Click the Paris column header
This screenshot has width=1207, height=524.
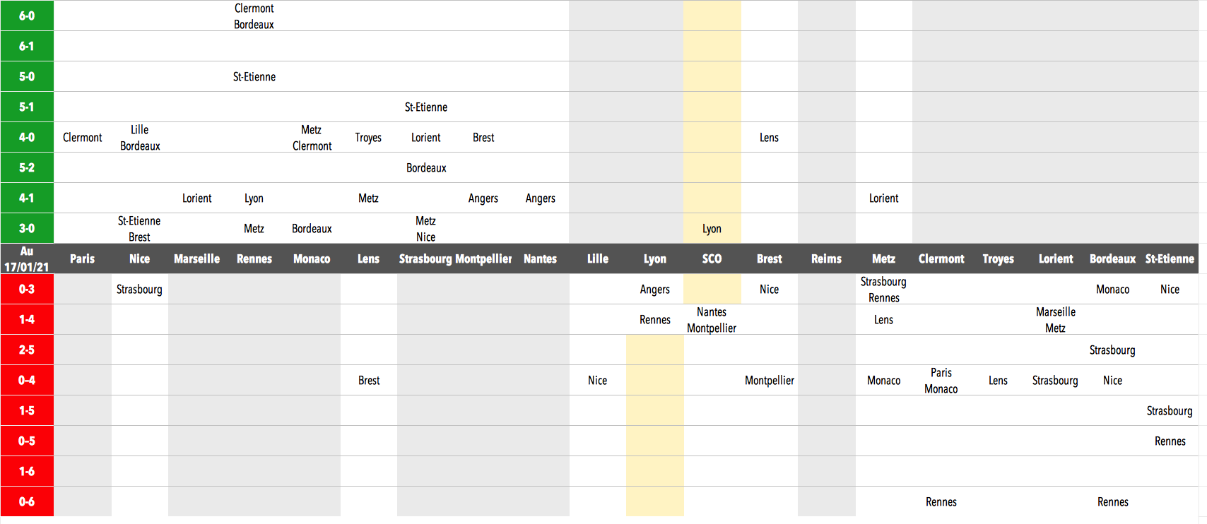point(83,259)
